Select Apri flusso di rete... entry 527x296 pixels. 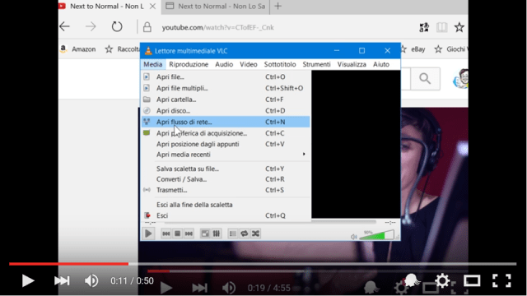225,122
